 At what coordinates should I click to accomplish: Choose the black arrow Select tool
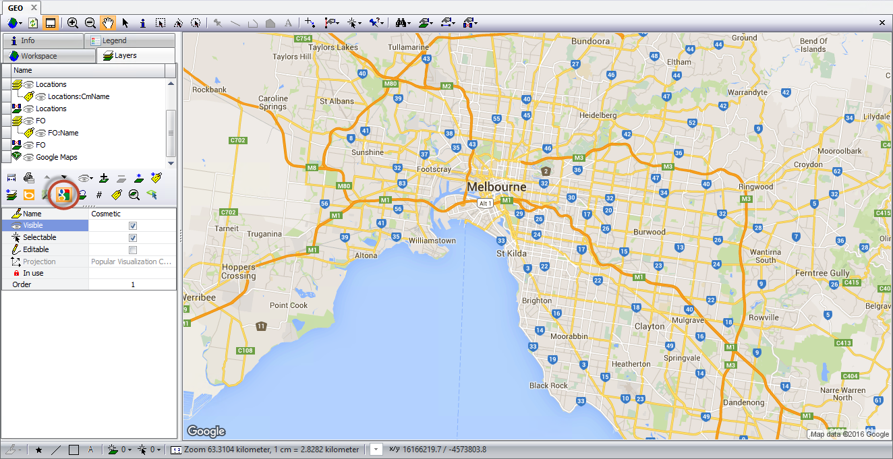125,22
